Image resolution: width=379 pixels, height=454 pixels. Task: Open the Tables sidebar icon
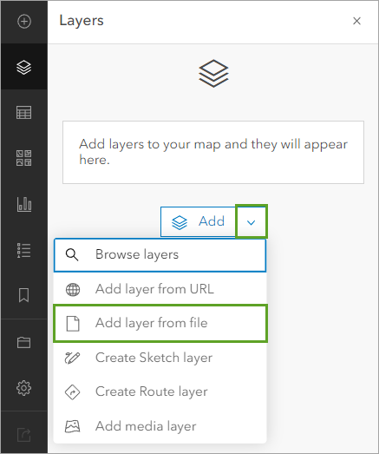24,112
